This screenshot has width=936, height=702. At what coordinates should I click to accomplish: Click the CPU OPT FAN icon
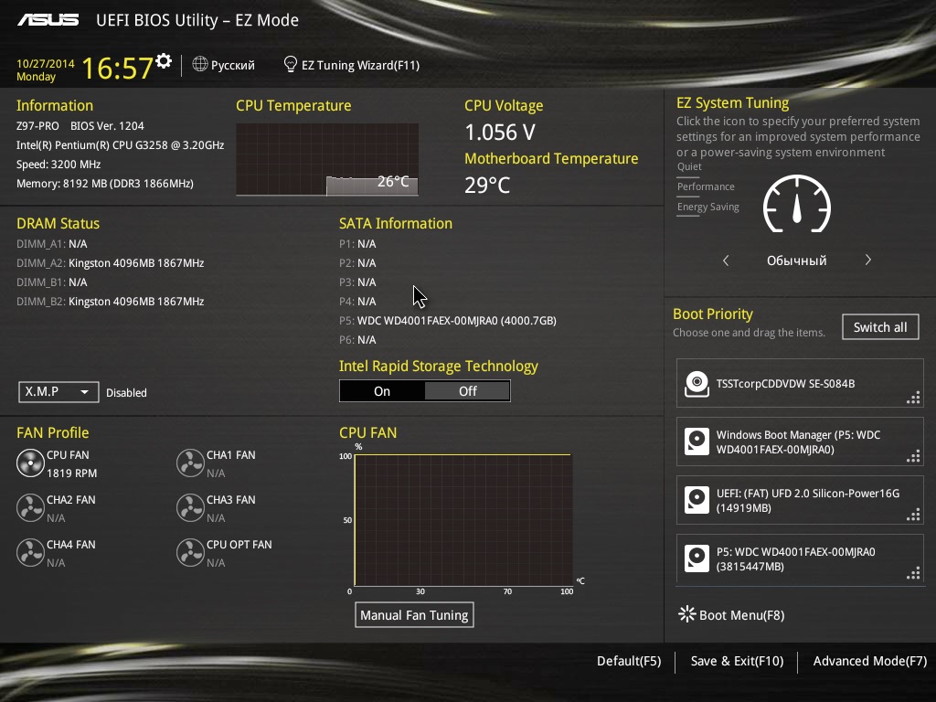pos(190,553)
